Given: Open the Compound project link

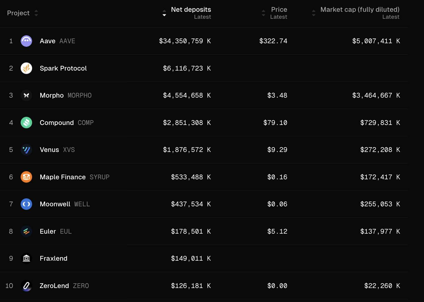Looking at the screenshot, I should [x=57, y=123].
